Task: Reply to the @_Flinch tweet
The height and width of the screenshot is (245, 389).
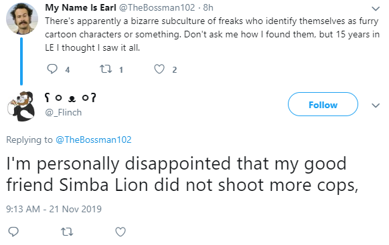Action: pos(13,232)
